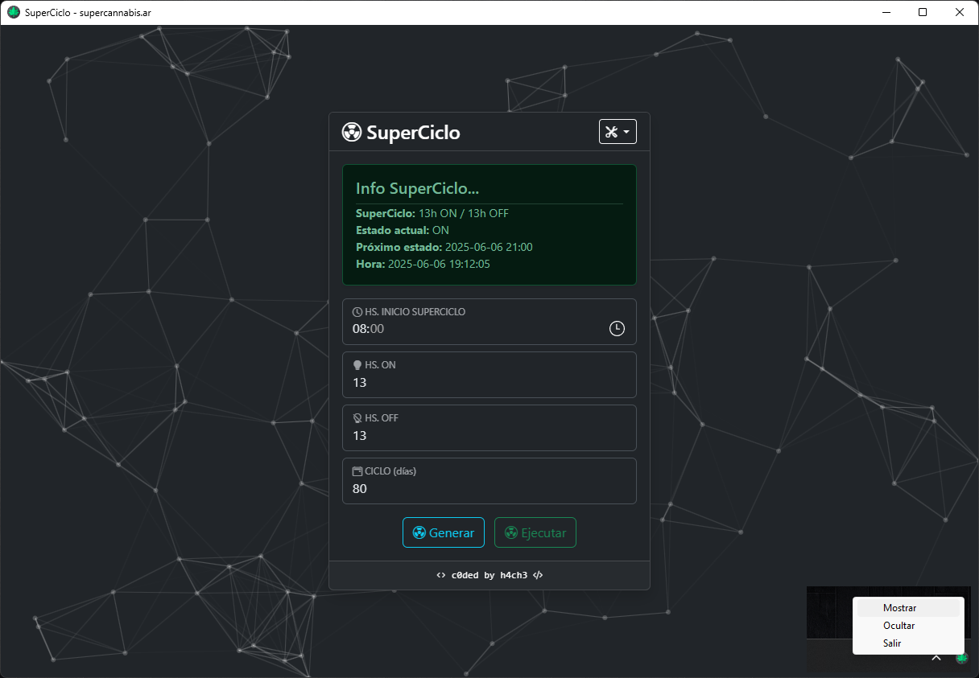The height and width of the screenshot is (678, 979).
Task: Click the SuperCiclo radioactive logo icon
Action: (351, 132)
